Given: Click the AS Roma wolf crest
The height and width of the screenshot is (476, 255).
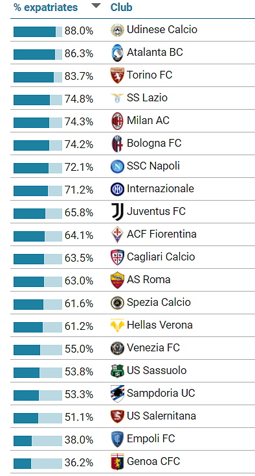Looking at the screenshot, I should point(117,280).
